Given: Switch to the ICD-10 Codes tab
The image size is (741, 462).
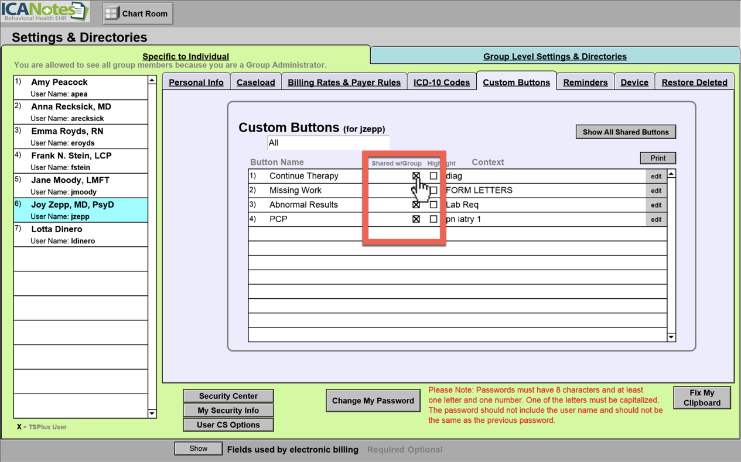Looking at the screenshot, I should (x=441, y=82).
